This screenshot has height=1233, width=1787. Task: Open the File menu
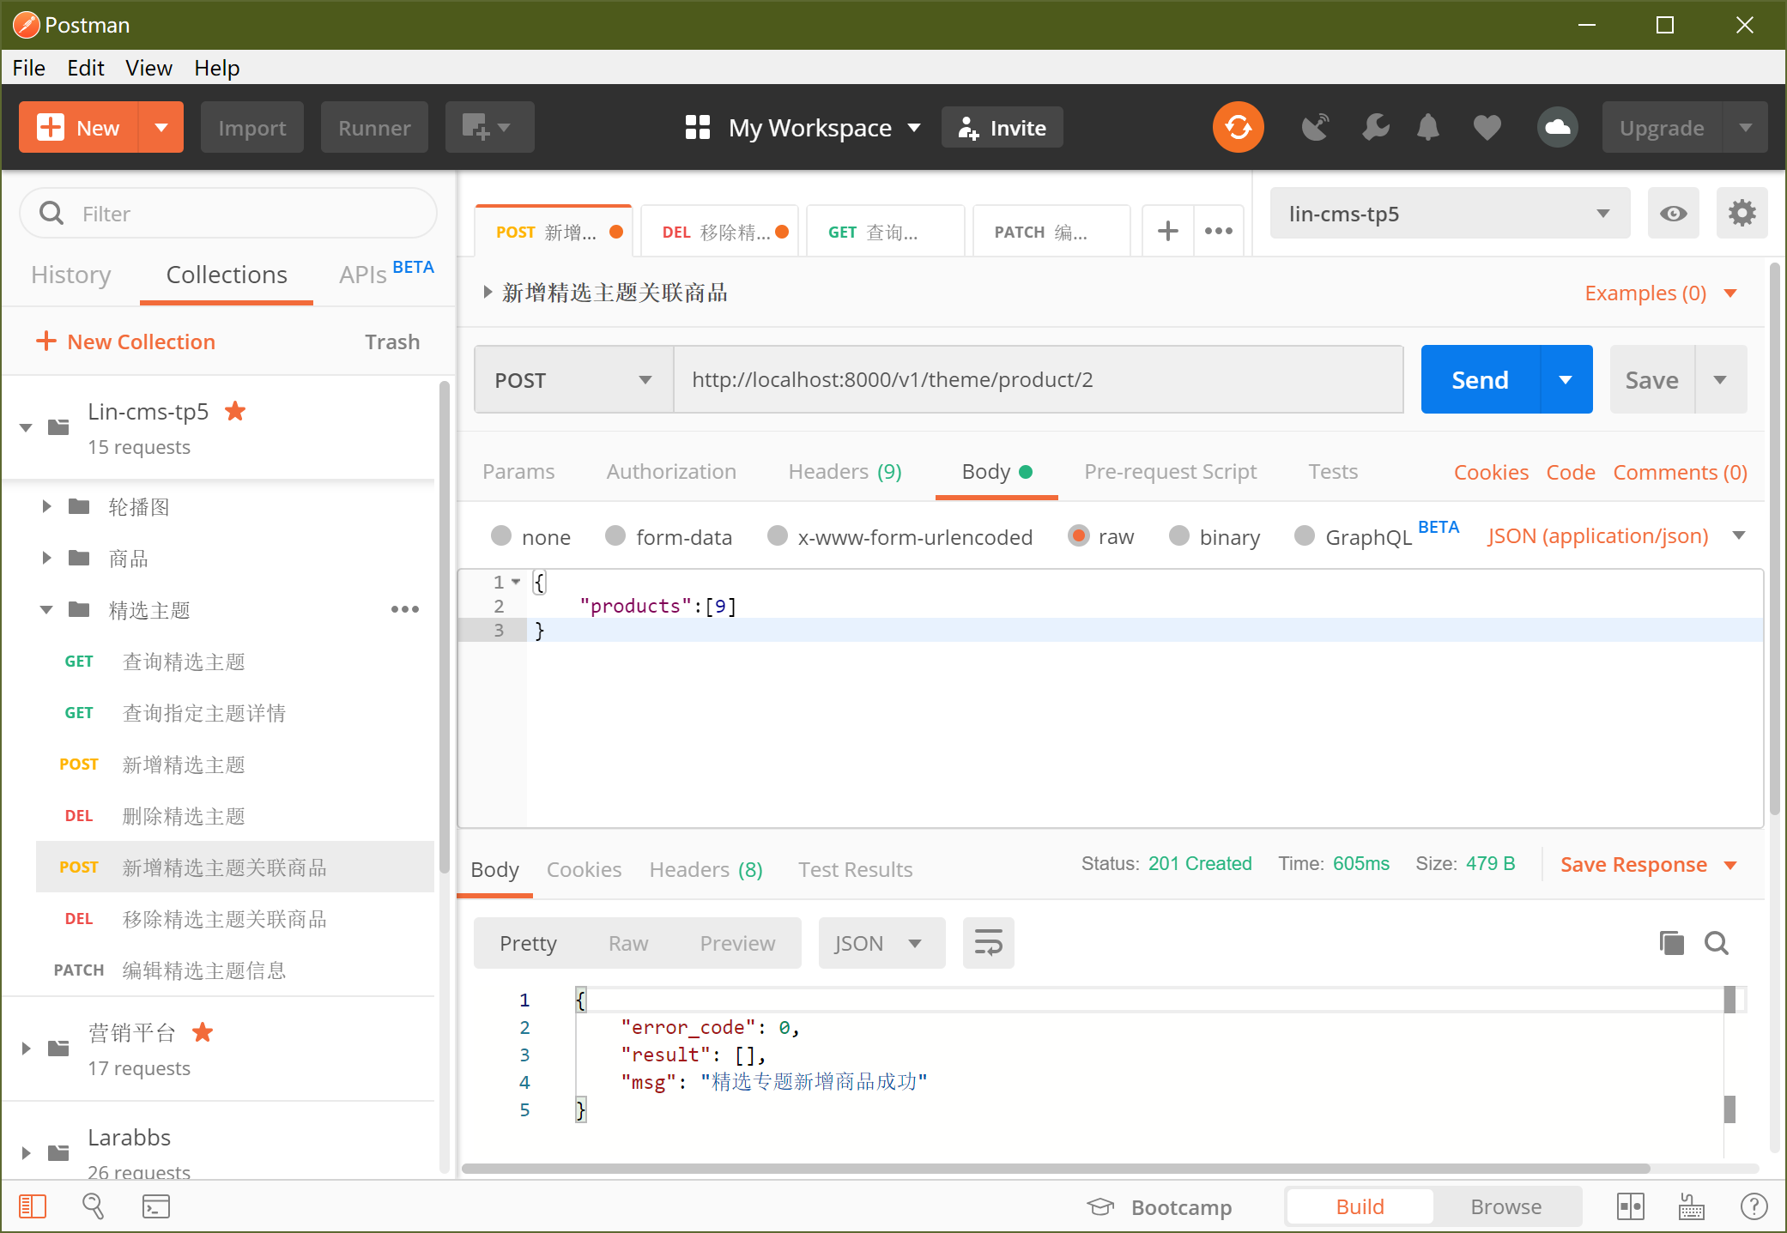[x=28, y=68]
